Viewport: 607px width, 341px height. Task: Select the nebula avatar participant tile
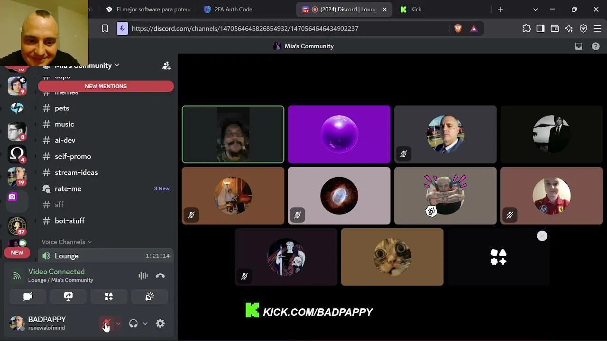[x=339, y=196]
